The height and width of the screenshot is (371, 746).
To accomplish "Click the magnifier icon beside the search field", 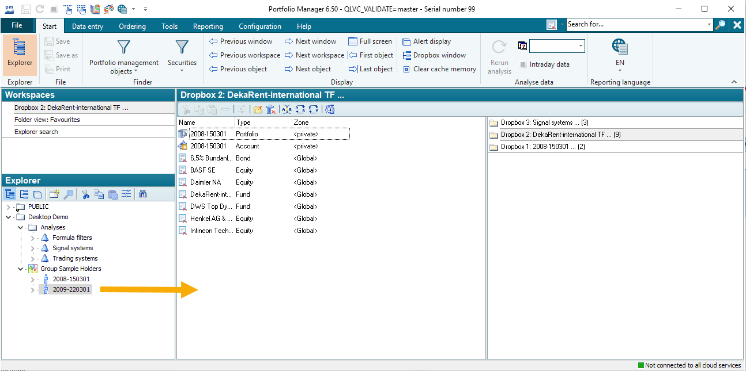I will 720,25.
